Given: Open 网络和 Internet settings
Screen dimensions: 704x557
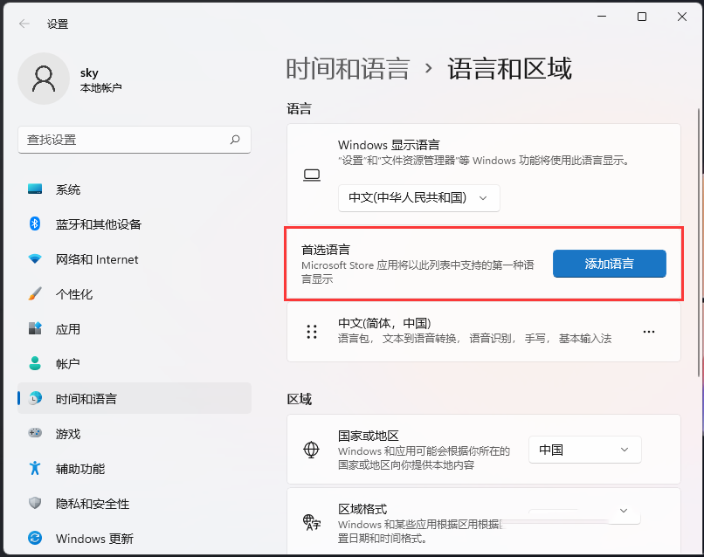Looking at the screenshot, I should pyautogui.click(x=33, y=258).
